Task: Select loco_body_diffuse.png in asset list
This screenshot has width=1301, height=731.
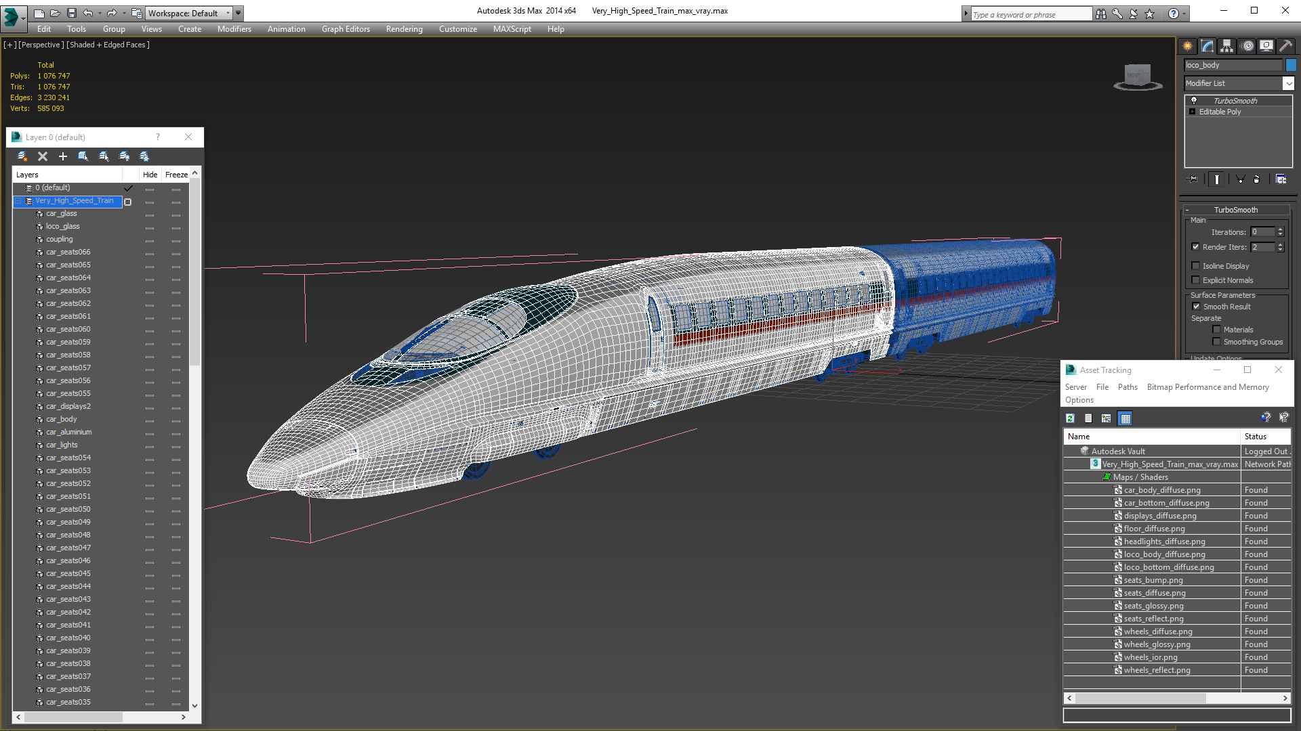Action: 1164,554
